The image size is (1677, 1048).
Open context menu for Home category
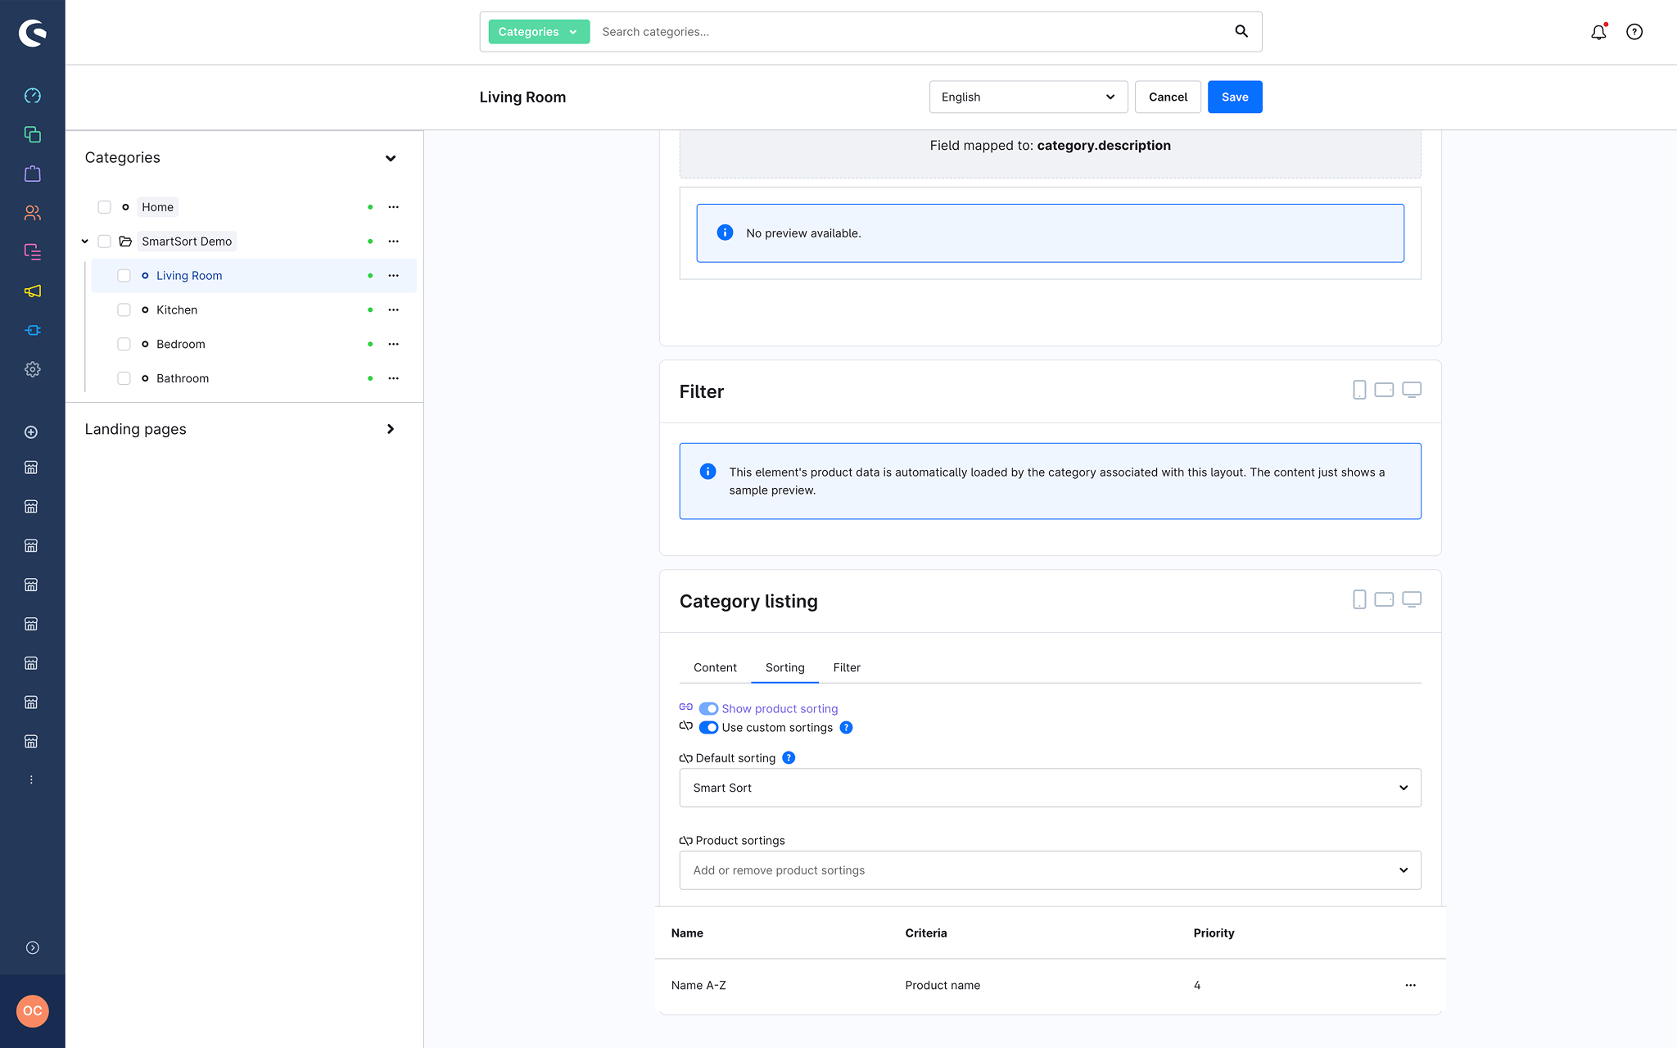(393, 207)
